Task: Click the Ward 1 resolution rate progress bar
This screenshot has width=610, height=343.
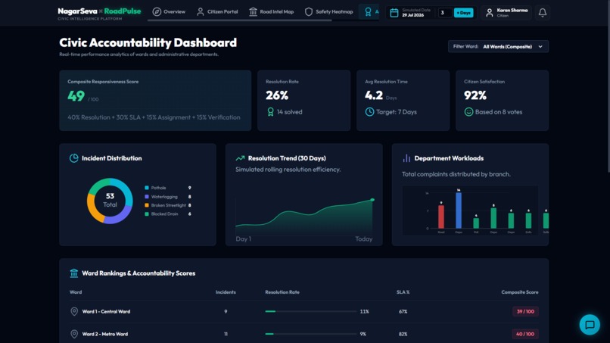Action: (310, 311)
